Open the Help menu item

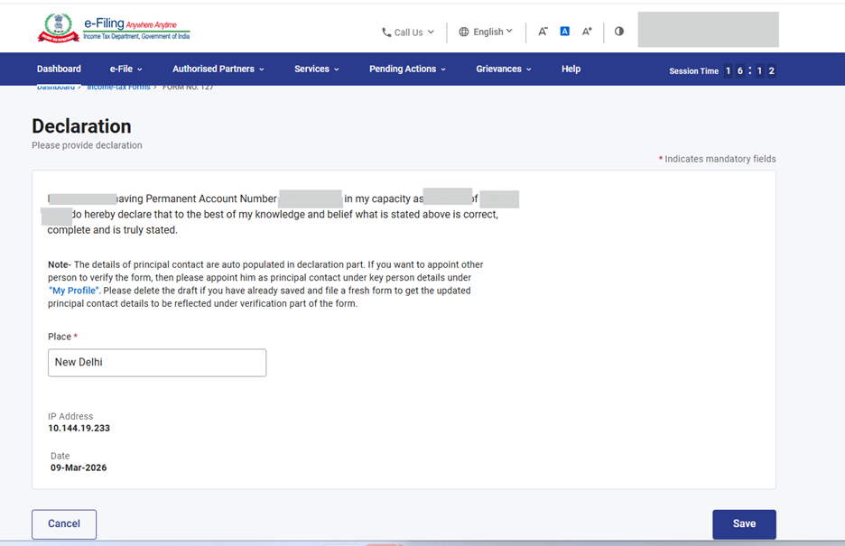coord(571,69)
